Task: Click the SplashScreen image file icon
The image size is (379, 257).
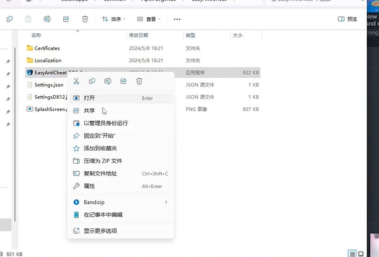Action: pos(29,109)
